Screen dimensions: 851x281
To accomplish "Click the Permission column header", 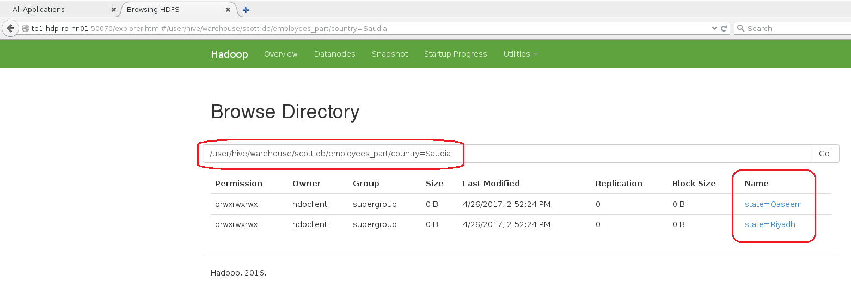I will coord(238,184).
